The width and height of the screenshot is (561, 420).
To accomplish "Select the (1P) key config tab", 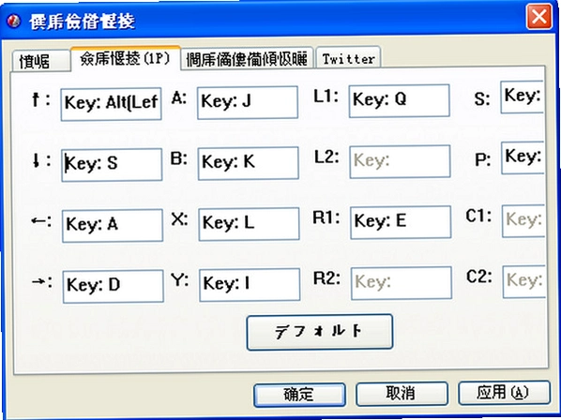I will pos(126,58).
